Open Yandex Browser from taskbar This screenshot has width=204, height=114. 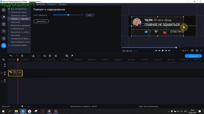[x=30, y=111]
